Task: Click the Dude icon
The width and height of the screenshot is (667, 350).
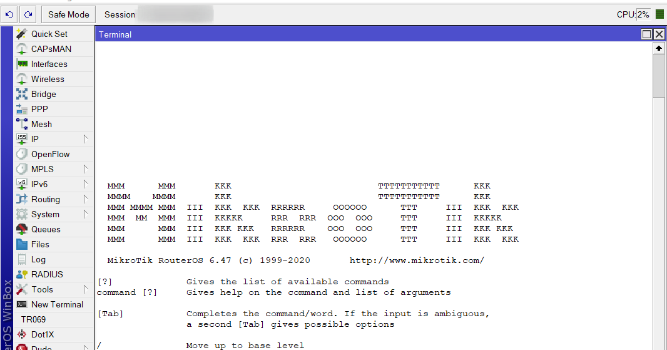Action: pos(22,347)
